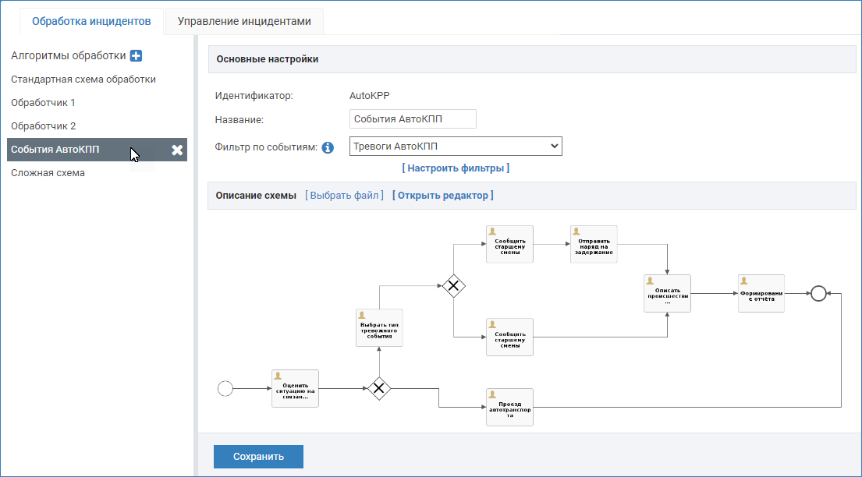
Task: Open the 'Фильтр по событиям' dropdown
Action: [456, 147]
